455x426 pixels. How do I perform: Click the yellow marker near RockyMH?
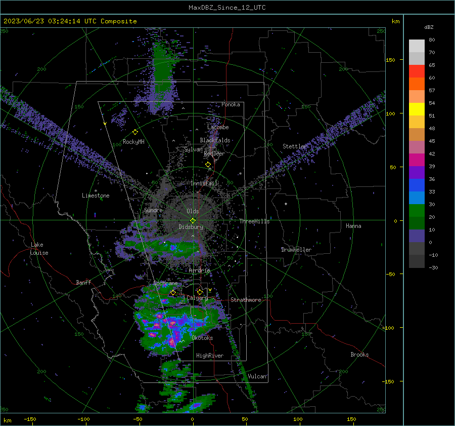(135, 132)
